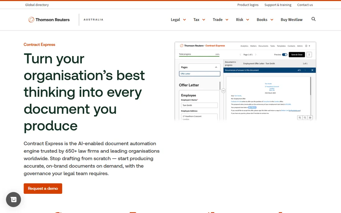Click the Employee Address field
341x213 pixels.
[x=199, y=117]
